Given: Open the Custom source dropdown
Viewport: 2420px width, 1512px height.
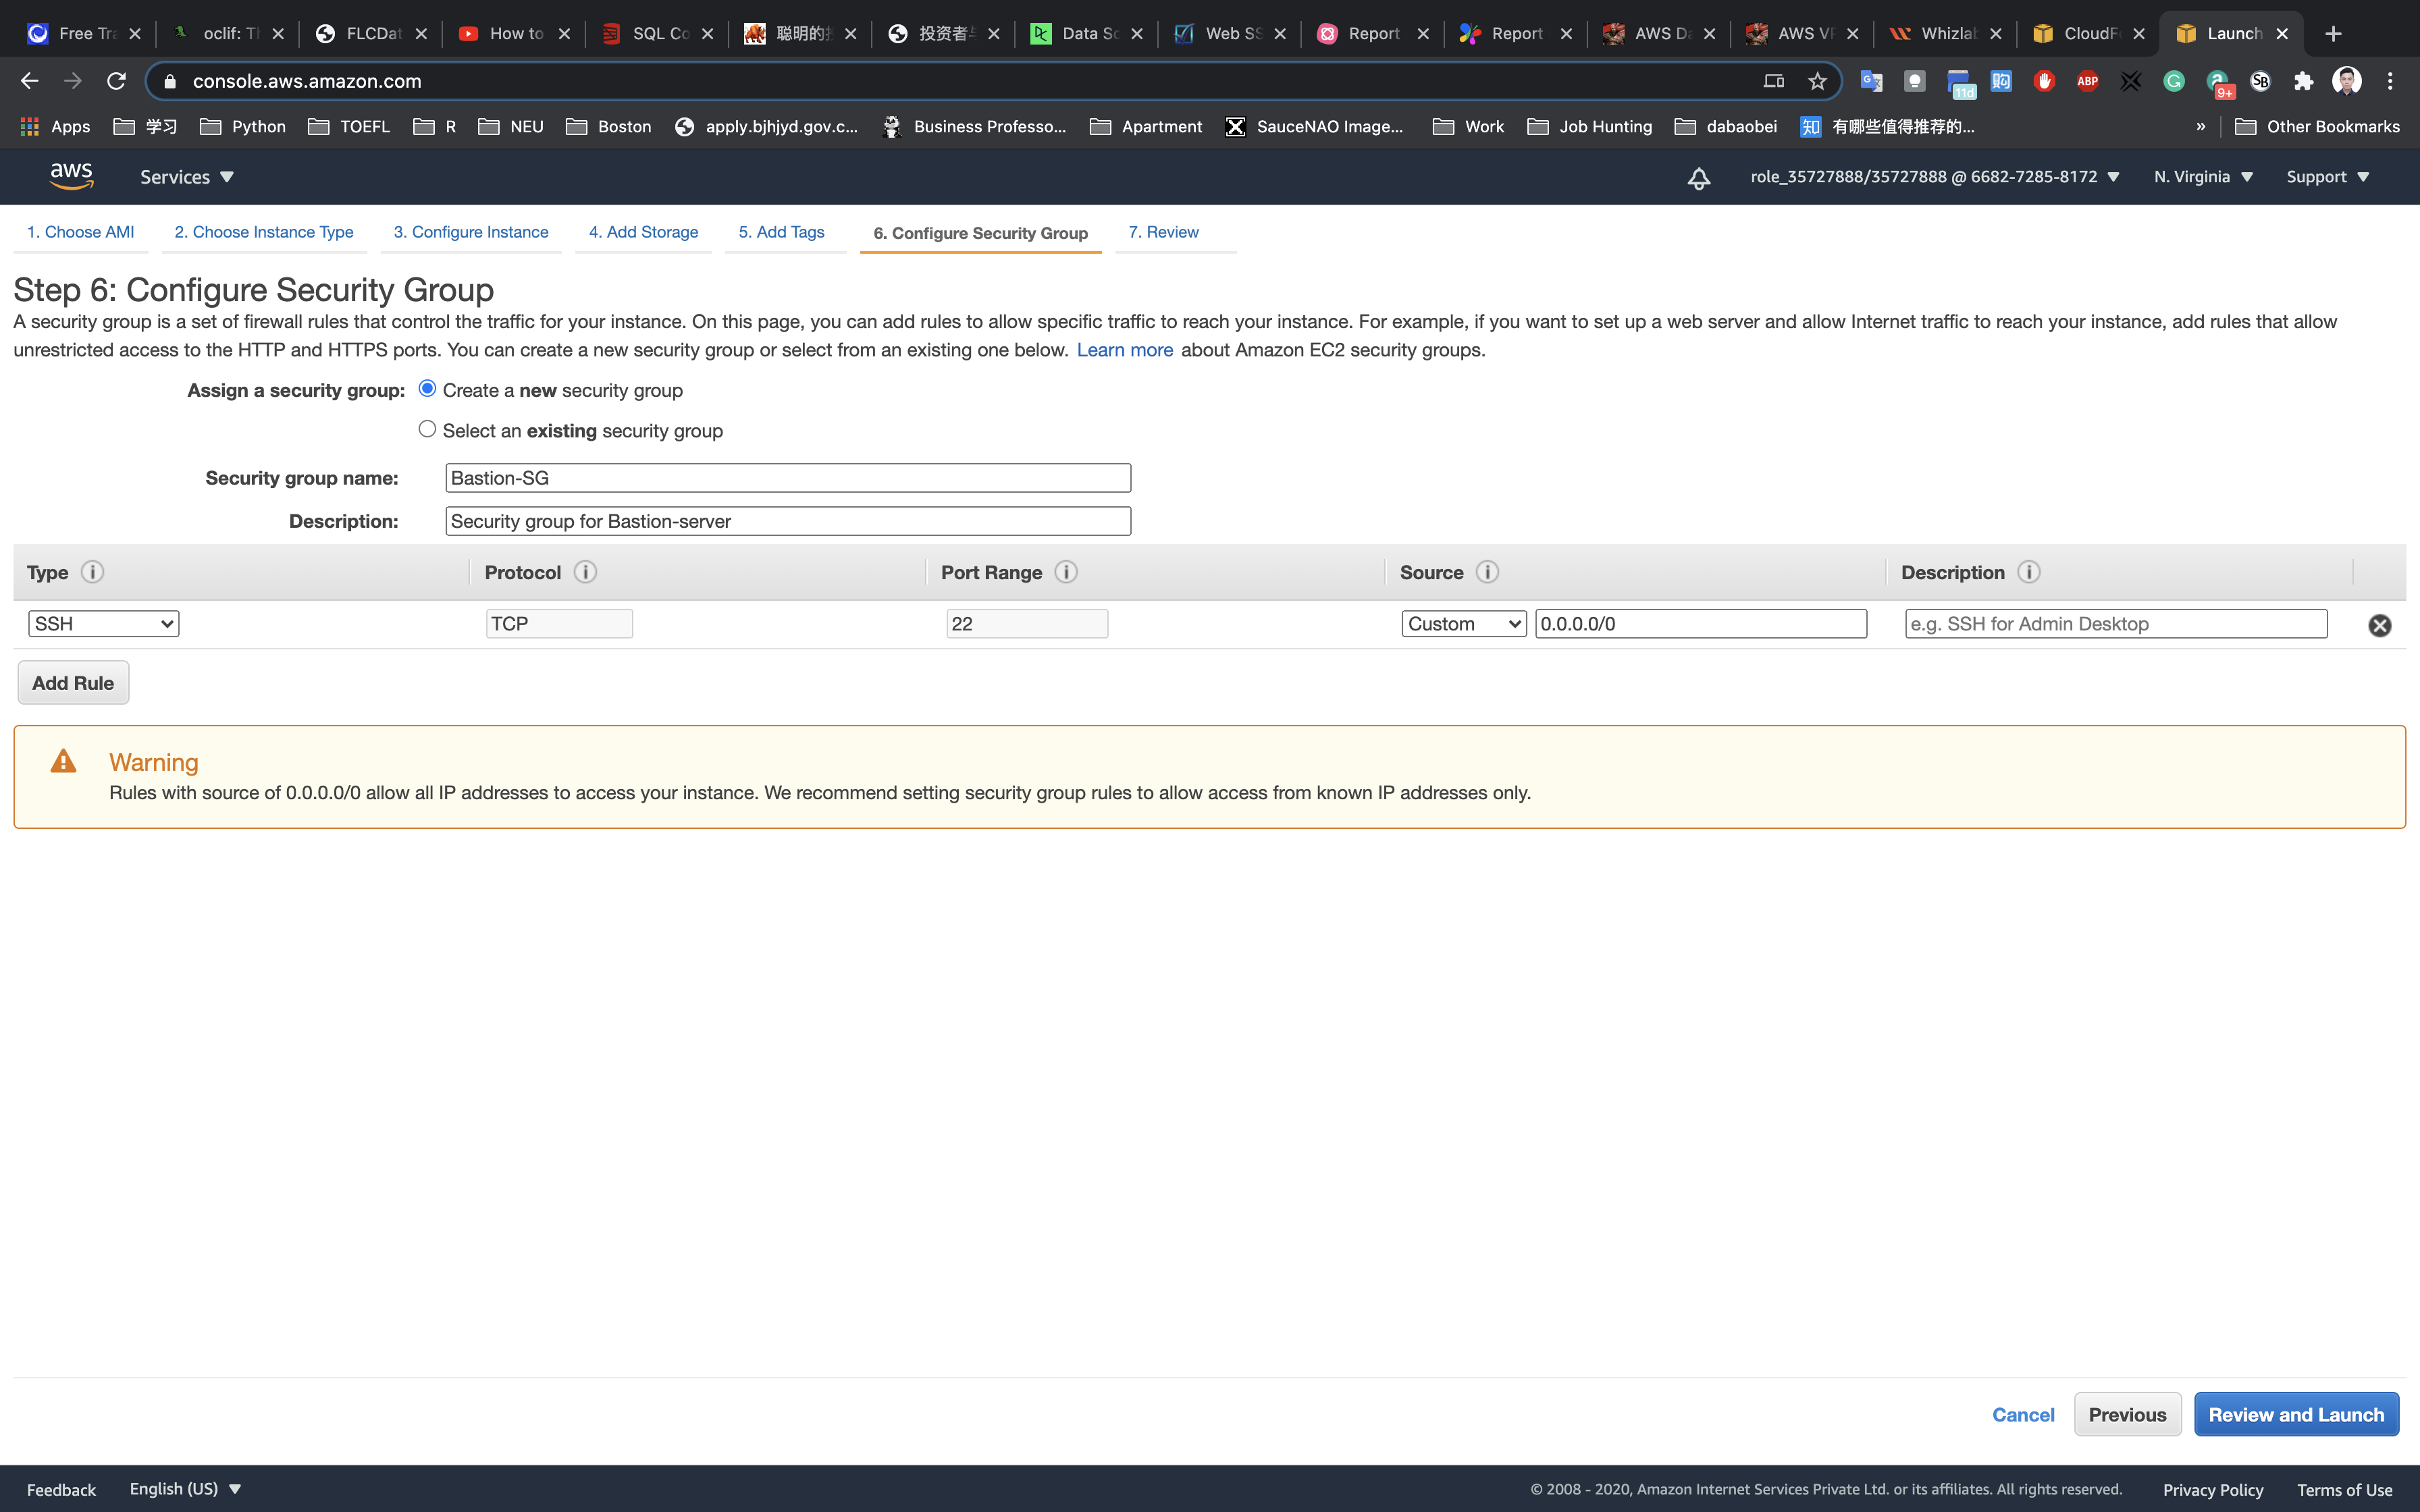Looking at the screenshot, I should pyautogui.click(x=1463, y=624).
